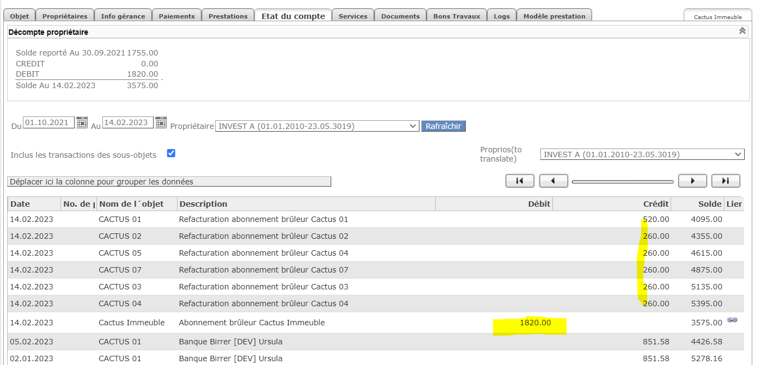Open calendar picker for Du date
Viewport: 761px width, 365px height.
82,122
